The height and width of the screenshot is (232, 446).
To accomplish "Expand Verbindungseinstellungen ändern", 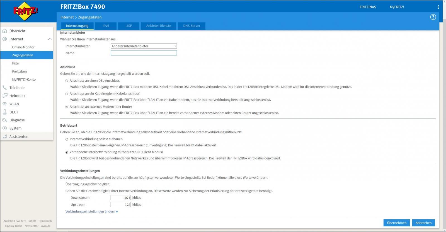I will (x=91, y=211).
